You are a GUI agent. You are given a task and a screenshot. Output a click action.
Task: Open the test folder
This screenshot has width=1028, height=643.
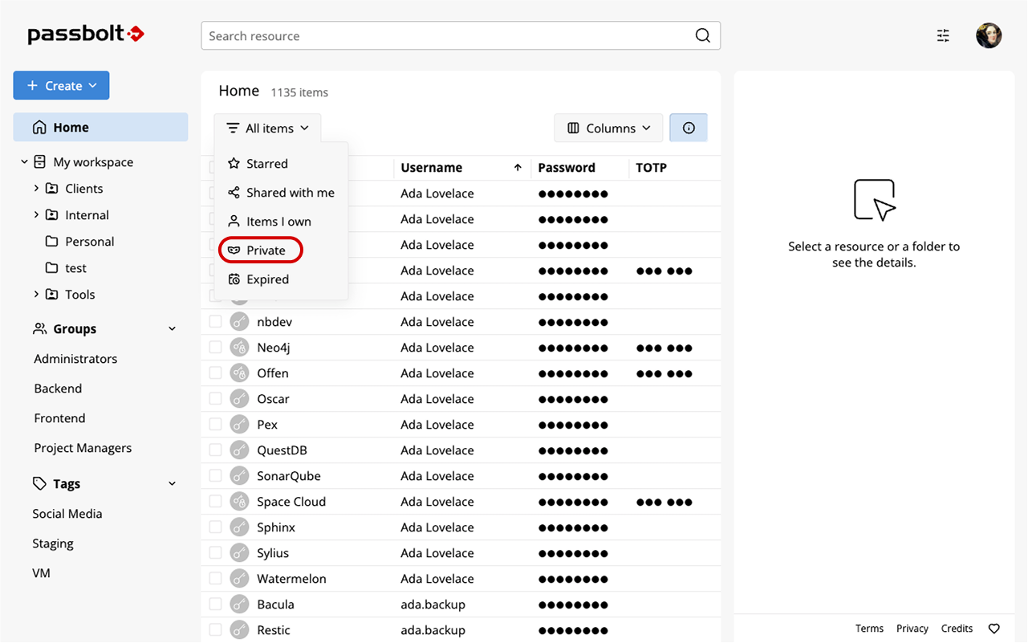click(x=76, y=268)
